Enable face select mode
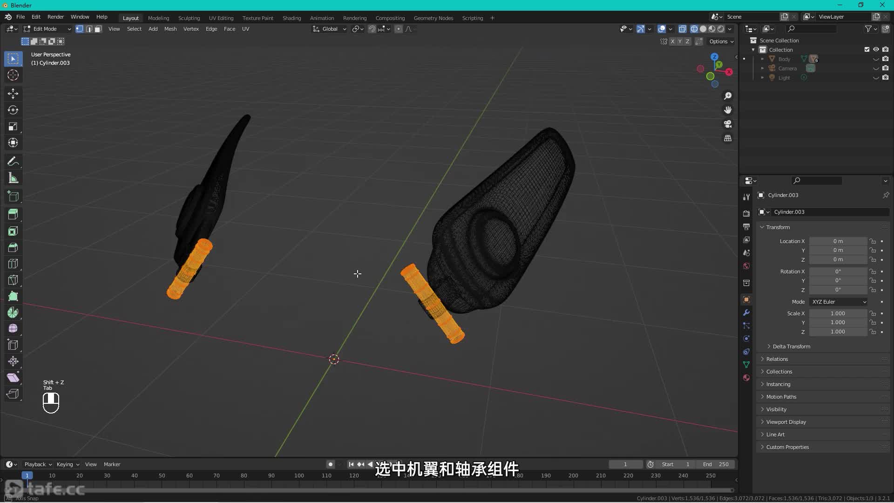Screen dimensions: 894x503 (x=98, y=29)
